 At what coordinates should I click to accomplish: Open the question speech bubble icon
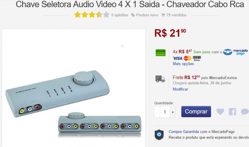click(x=245, y=112)
